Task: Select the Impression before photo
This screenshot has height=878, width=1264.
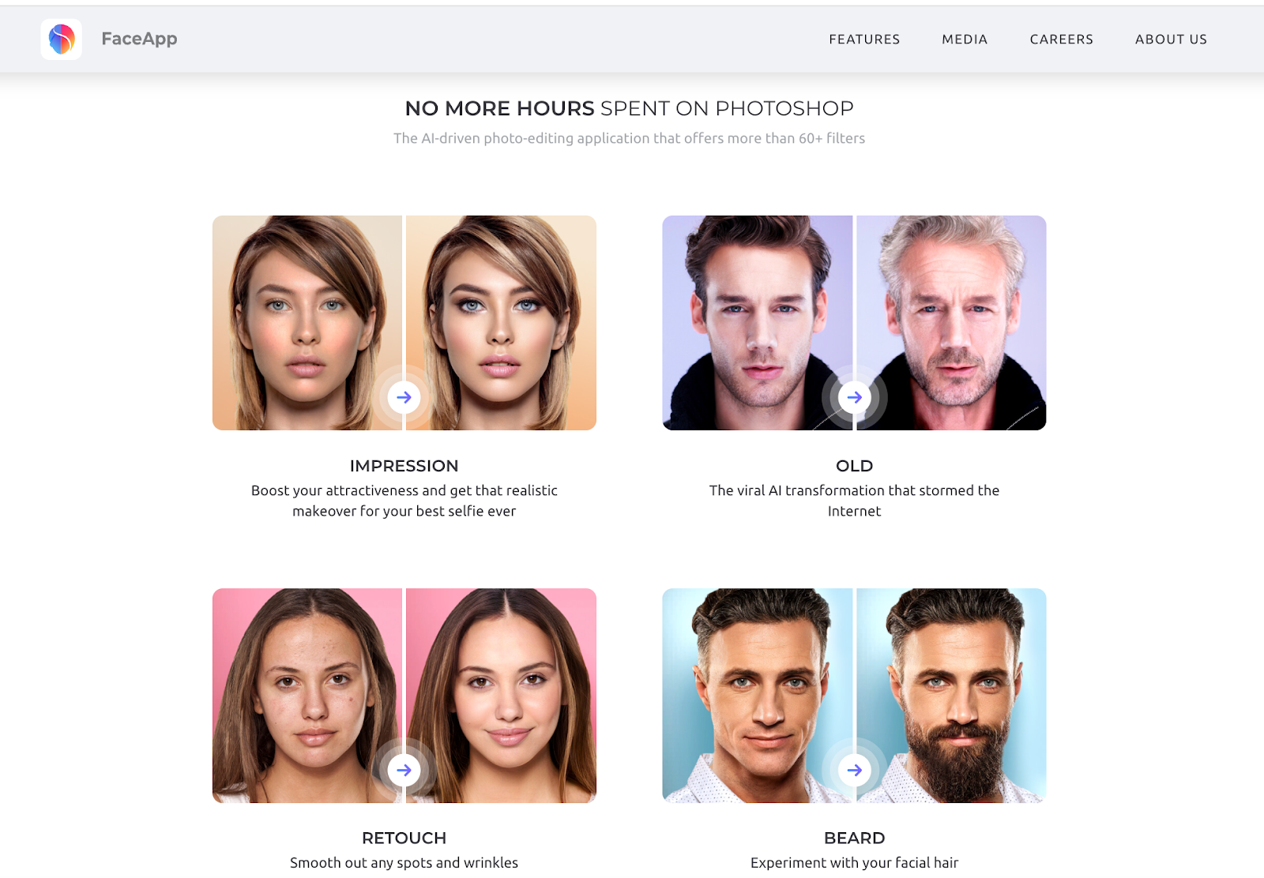Action: tap(307, 323)
